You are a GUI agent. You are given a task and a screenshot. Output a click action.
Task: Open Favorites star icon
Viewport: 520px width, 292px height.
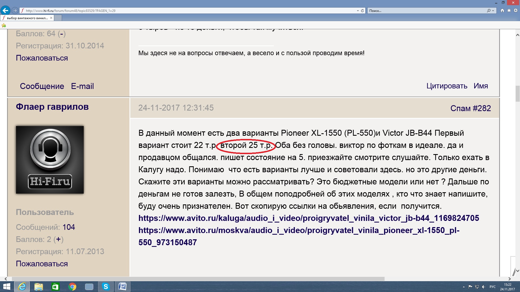click(509, 11)
